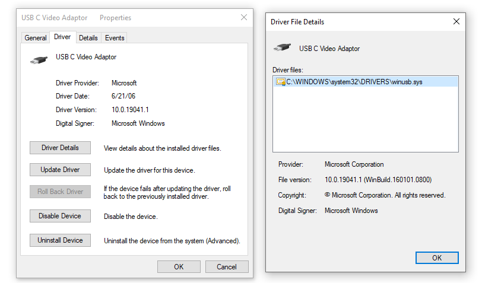Switch to the General tab

tap(36, 38)
